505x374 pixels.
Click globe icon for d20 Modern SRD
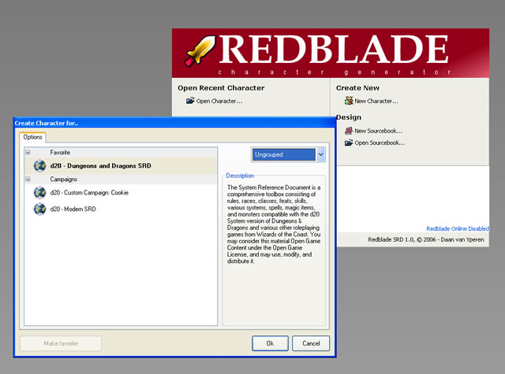click(x=40, y=209)
